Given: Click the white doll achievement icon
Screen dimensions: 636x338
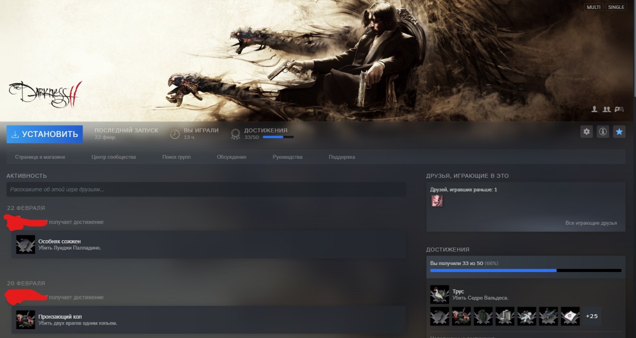Looking at the screenshot, I should click(x=527, y=316).
